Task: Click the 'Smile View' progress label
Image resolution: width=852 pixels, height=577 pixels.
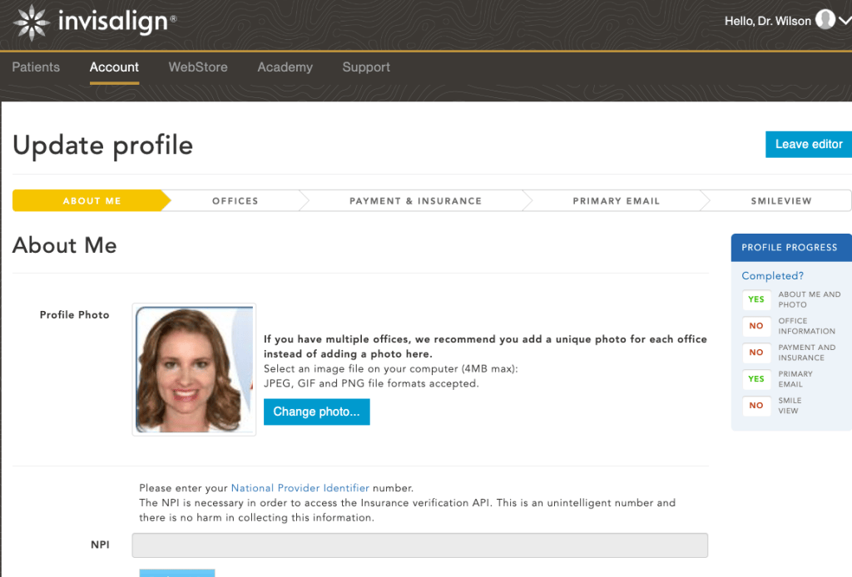Action: [x=790, y=406]
